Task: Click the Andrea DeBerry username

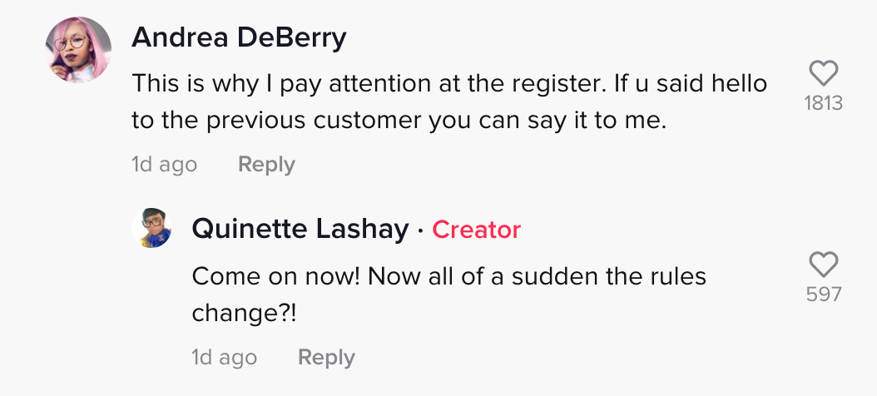Action: click(239, 38)
